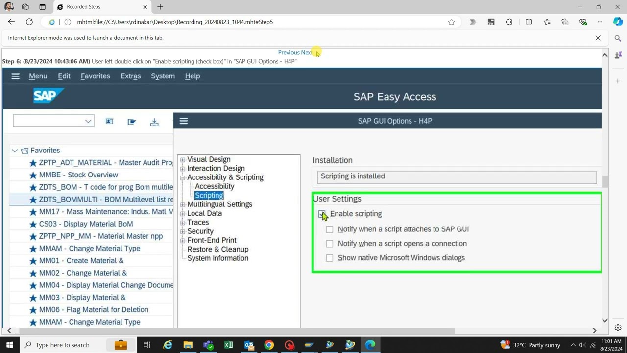Open the Favorites list icon in toolbar
Viewport: 627px width, 353px height.
[x=547, y=22]
